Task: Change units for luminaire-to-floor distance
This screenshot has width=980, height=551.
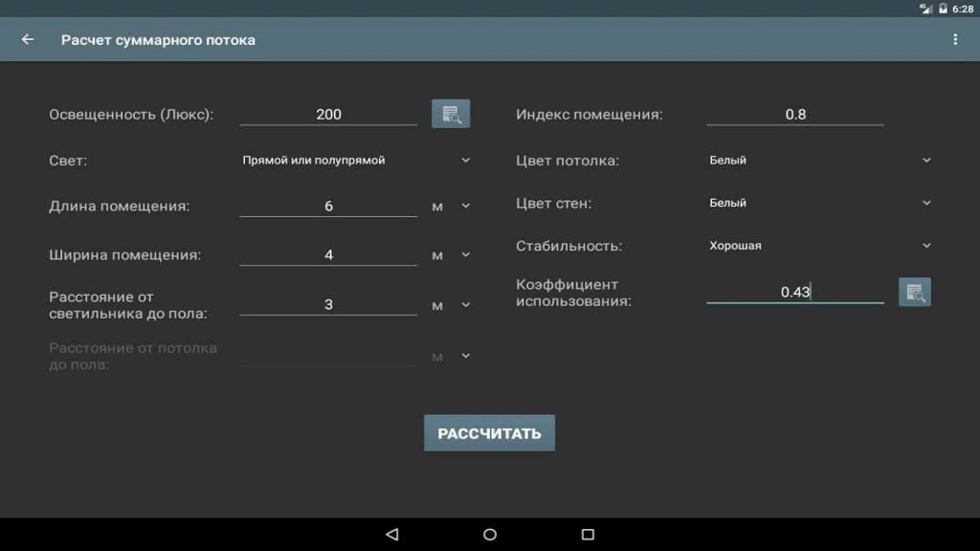Action: [x=451, y=305]
